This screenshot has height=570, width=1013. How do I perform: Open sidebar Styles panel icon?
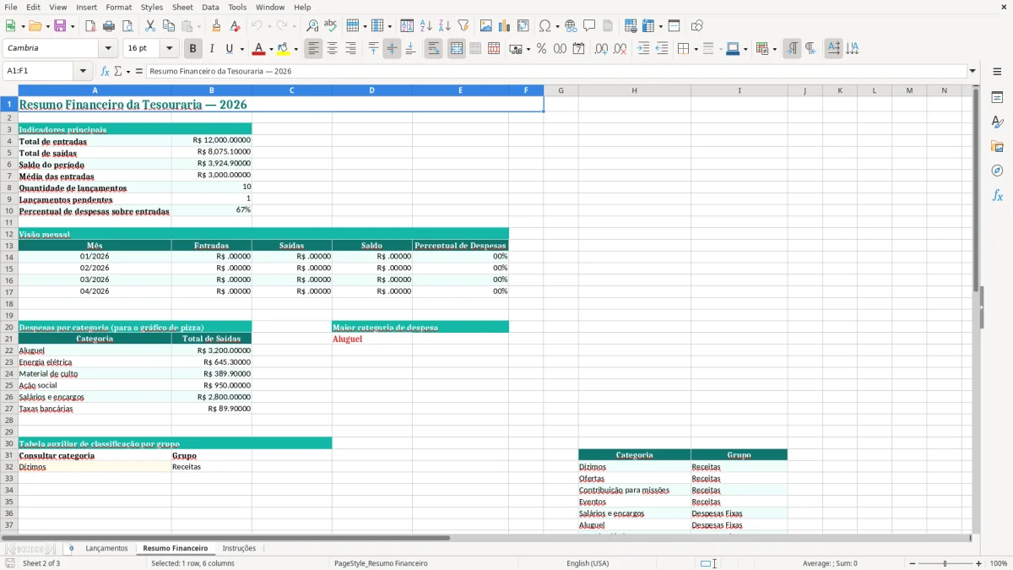(997, 122)
